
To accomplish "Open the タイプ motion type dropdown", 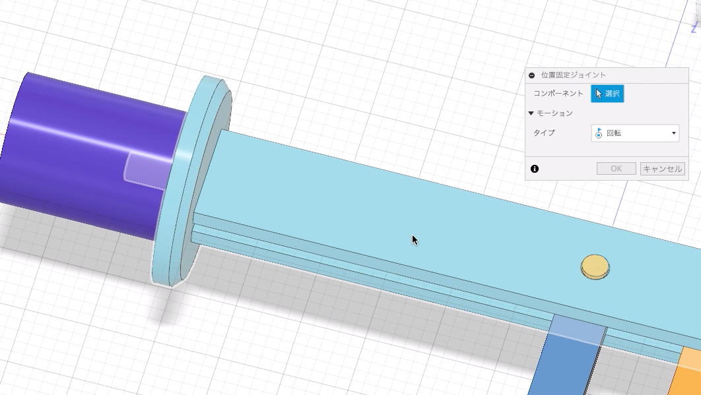I will point(635,133).
